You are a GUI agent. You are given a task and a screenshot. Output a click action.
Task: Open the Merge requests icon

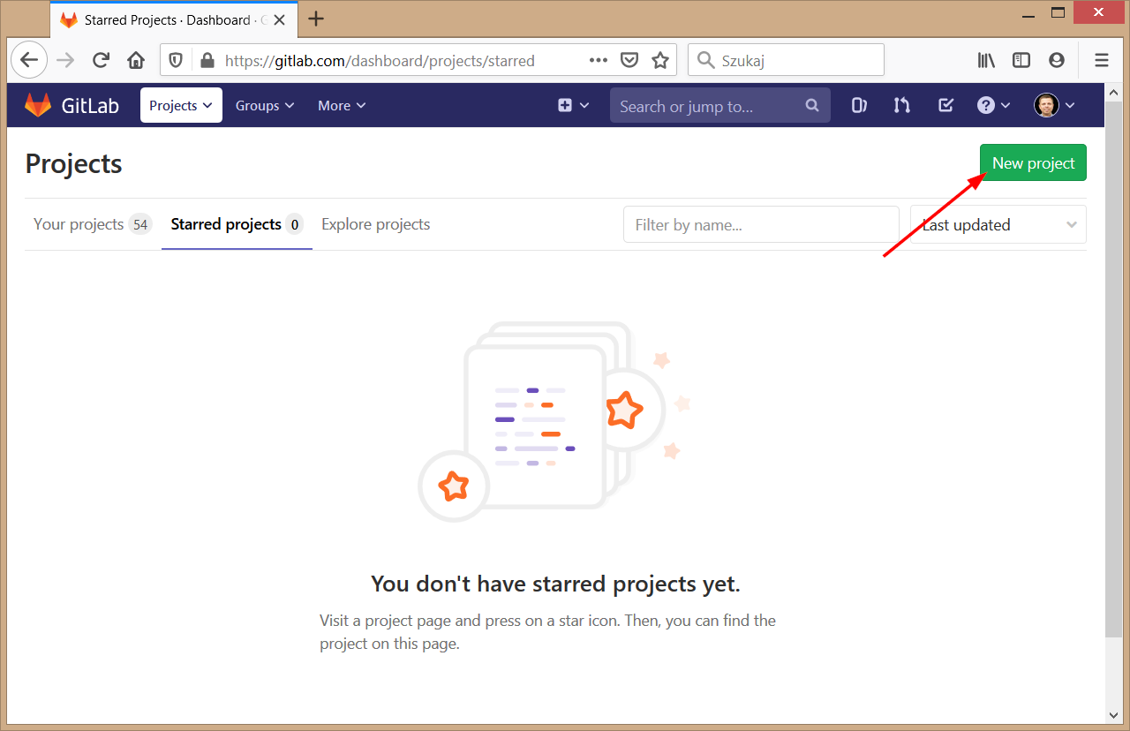click(x=901, y=106)
